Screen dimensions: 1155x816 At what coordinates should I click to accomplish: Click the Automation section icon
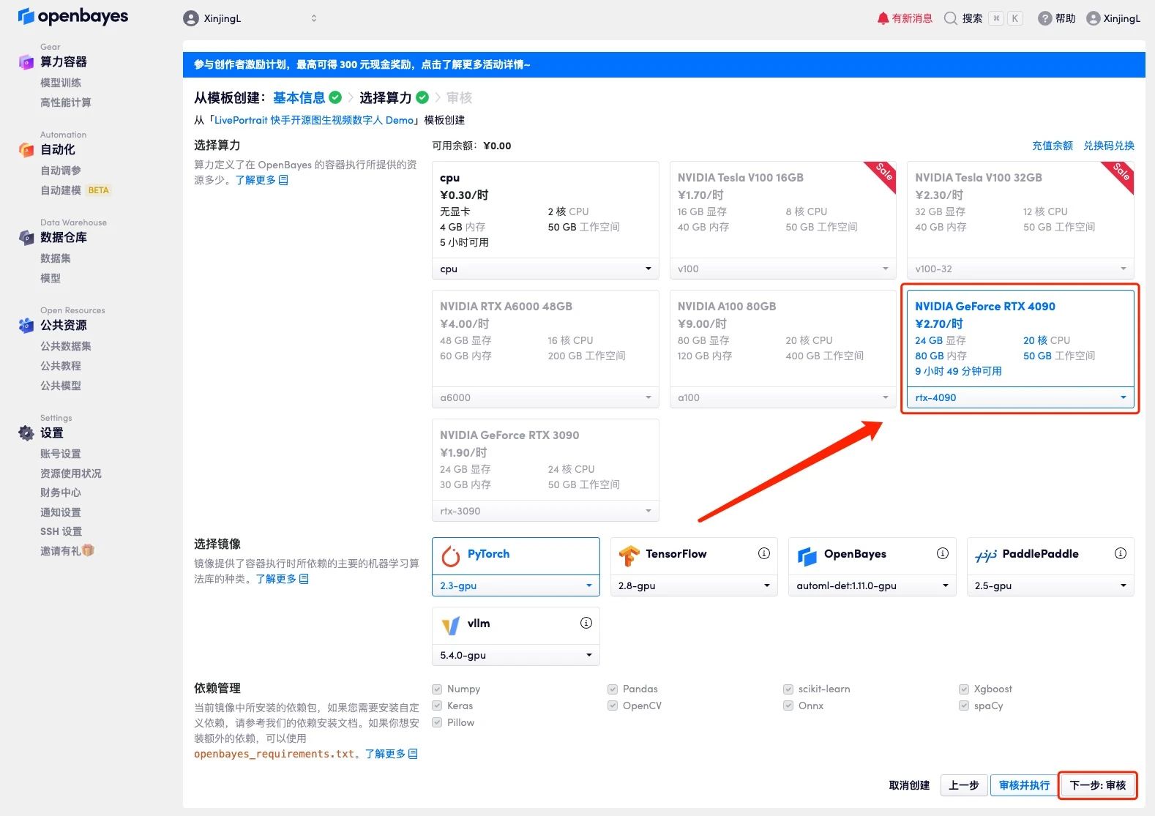(x=26, y=150)
